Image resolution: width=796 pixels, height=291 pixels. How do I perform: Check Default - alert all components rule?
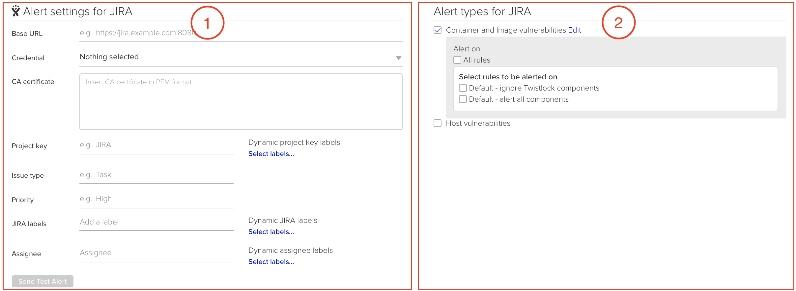point(463,99)
